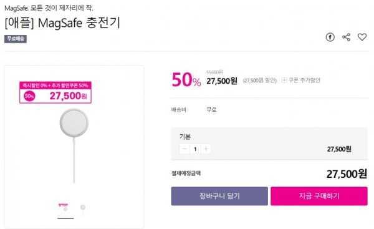Select the second plain charger thumbnail
The width and height of the screenshot is (374, 229).
tap(83, 209)
